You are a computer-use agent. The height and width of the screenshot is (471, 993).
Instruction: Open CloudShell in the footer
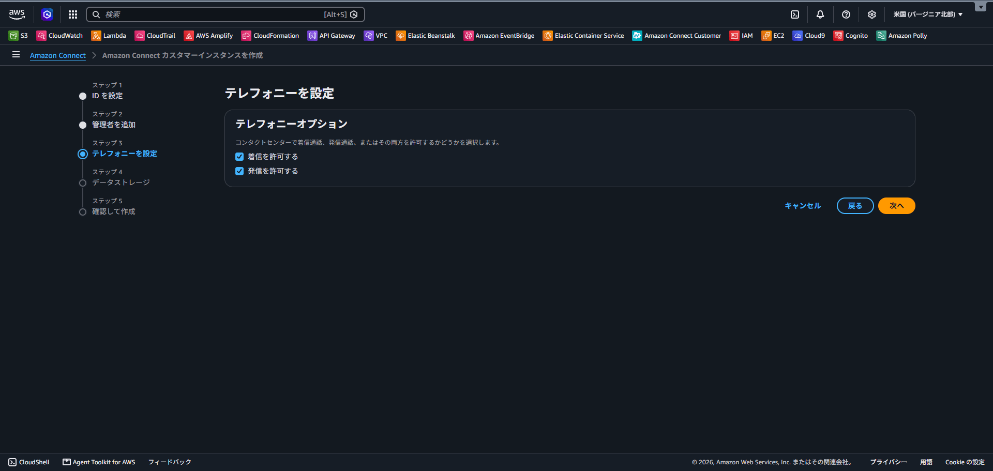[x=29, y=462]
